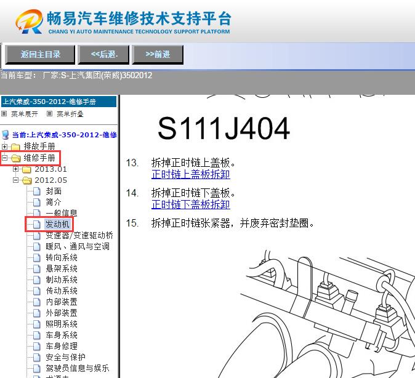This screenshot has width=415, height=378.
Task: Select the 2012.05 tree item
Action: point(51,180)
